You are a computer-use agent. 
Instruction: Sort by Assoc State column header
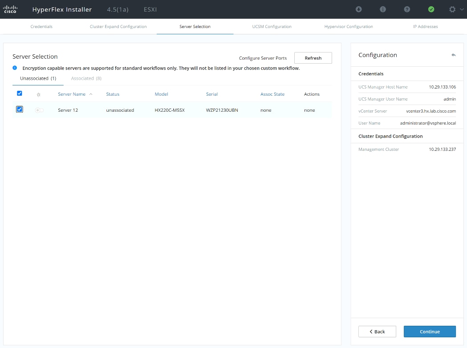(272, 94)
